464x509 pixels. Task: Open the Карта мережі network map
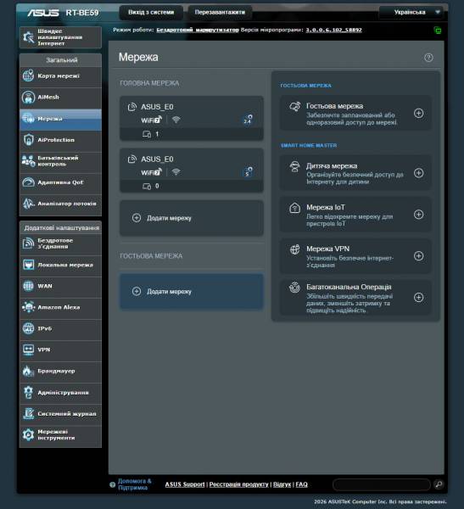pyautogui.click(x=60, y=76)
